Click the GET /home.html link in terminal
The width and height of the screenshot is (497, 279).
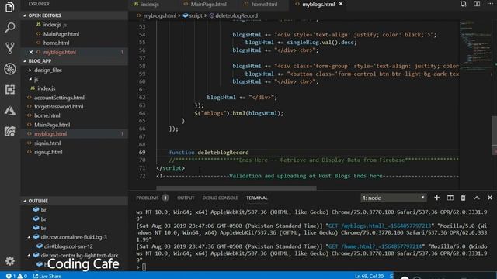tap(375, 246)
